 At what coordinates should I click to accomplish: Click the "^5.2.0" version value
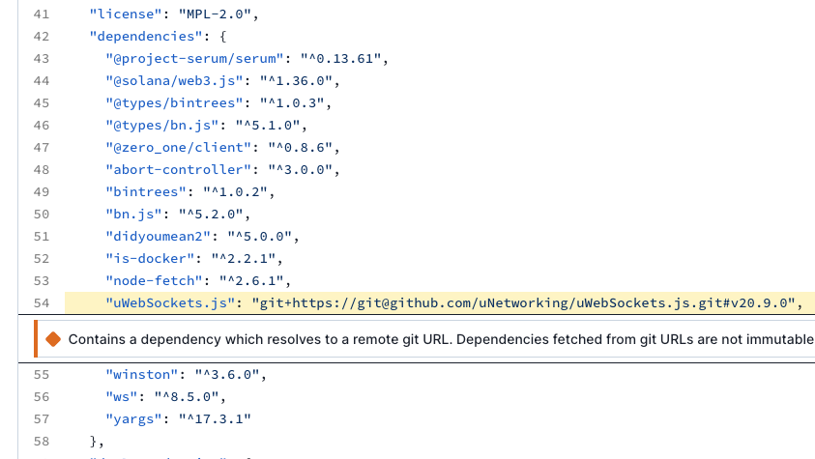tap(211, 215)
